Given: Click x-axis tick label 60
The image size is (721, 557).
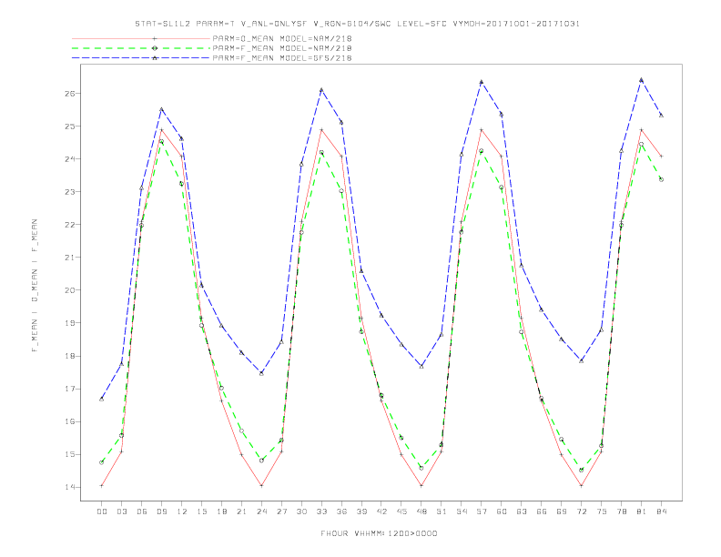Looking at the screenshot, I should [502, 511].
